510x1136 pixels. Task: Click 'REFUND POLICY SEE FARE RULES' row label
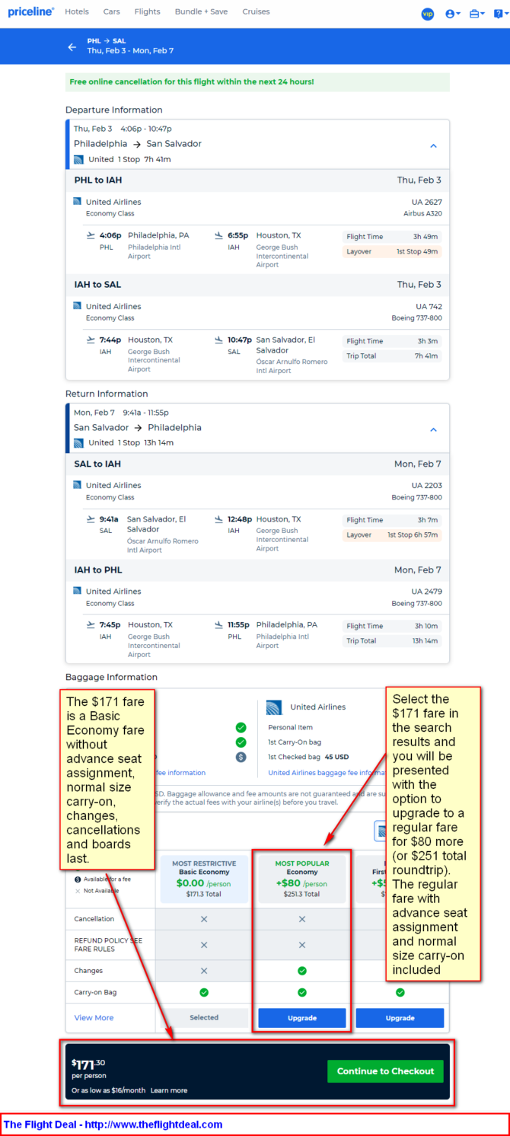(x=108, y=945)
